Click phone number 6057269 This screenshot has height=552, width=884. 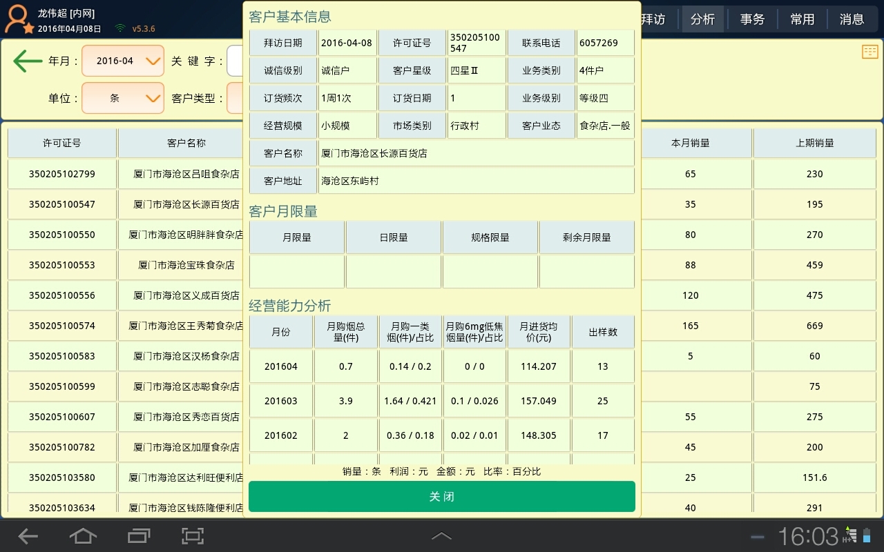tap(599, 43)
